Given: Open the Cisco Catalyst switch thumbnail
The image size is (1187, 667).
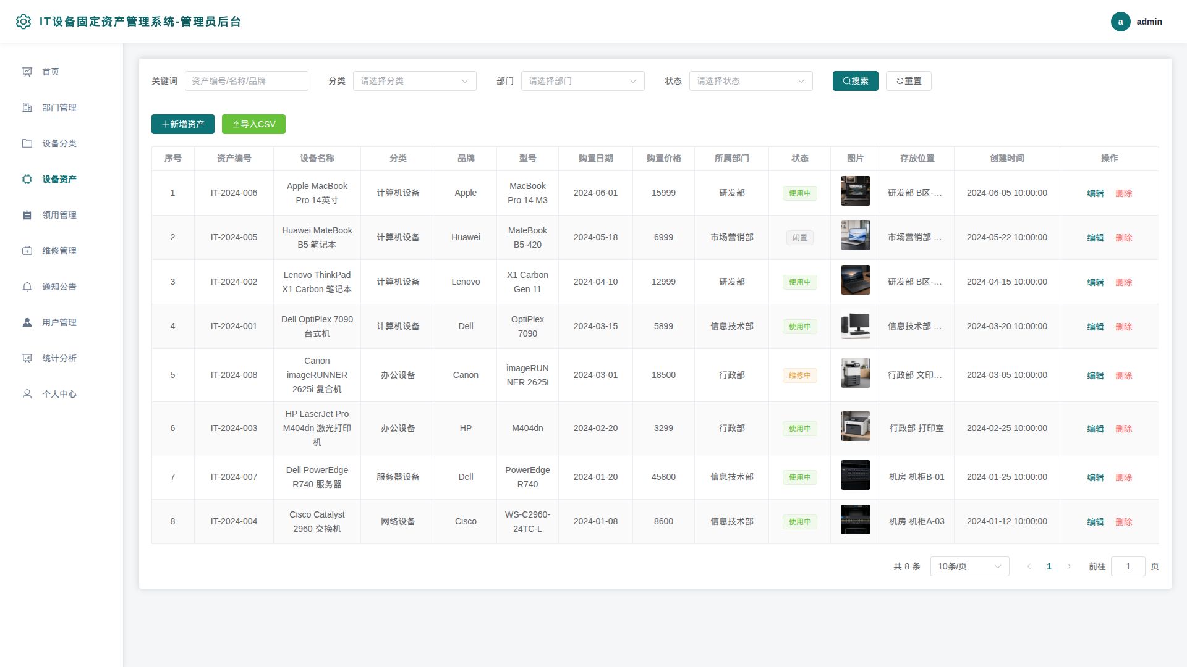Looking at the screenshot, I should (856, 519).
